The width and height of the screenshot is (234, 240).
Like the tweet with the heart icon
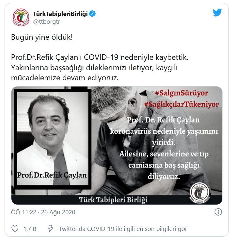click(x=15, y=229)
